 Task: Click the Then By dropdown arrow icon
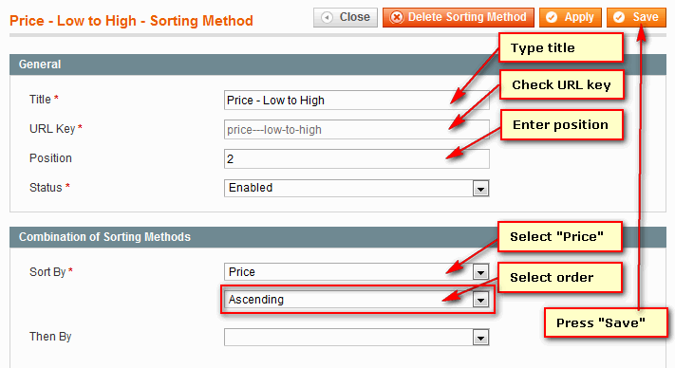pos(480,338)
